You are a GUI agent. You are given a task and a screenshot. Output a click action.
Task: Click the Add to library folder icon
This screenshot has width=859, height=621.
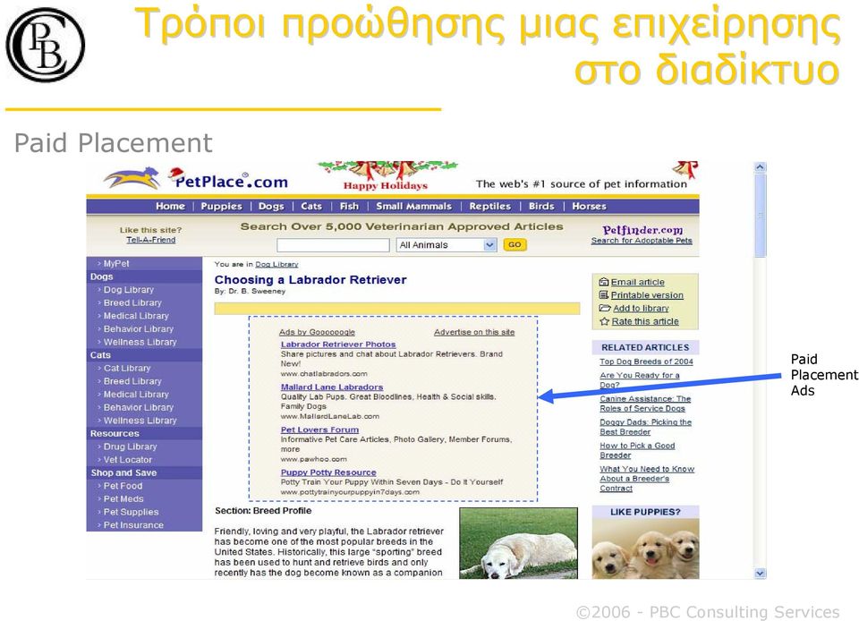pos(605,309)
